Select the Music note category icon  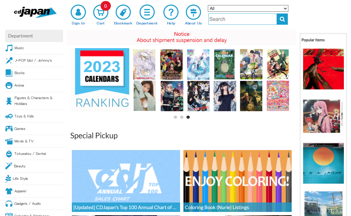(9, 48)
